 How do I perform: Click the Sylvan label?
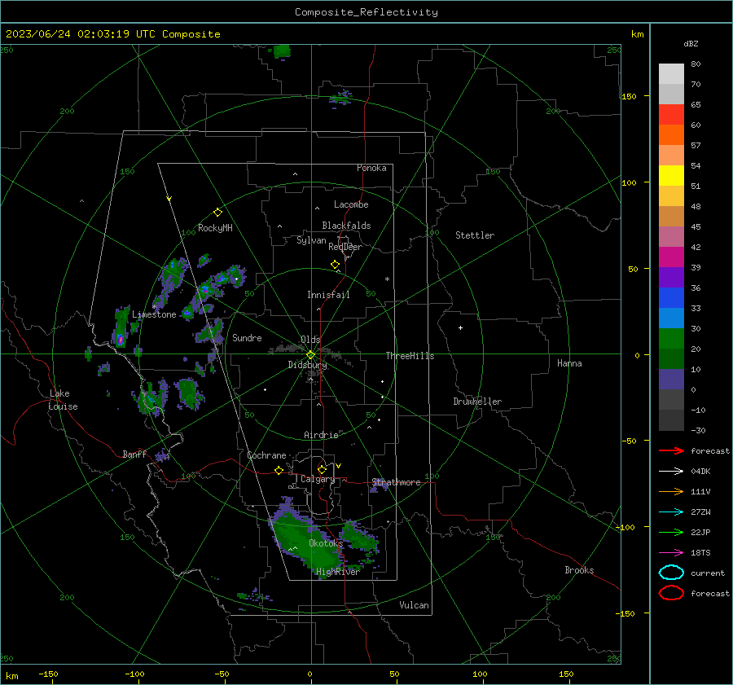click(x=311, y=240)
